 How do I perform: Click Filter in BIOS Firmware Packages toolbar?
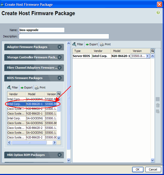(13, 87)
